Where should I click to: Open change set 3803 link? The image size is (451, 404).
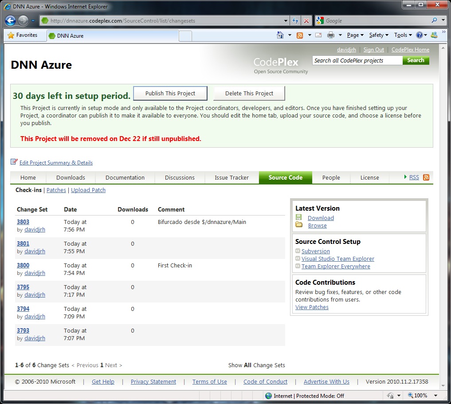[x=23, y=222]
